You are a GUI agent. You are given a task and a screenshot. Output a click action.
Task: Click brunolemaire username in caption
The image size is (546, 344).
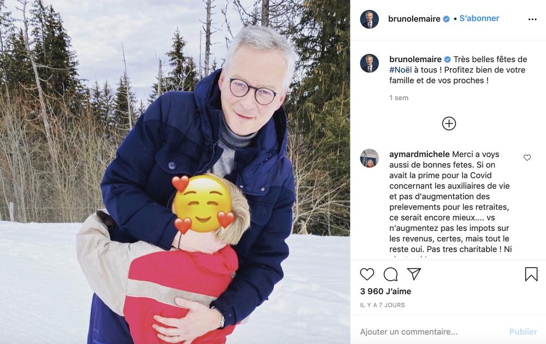(x=416, y=59)
